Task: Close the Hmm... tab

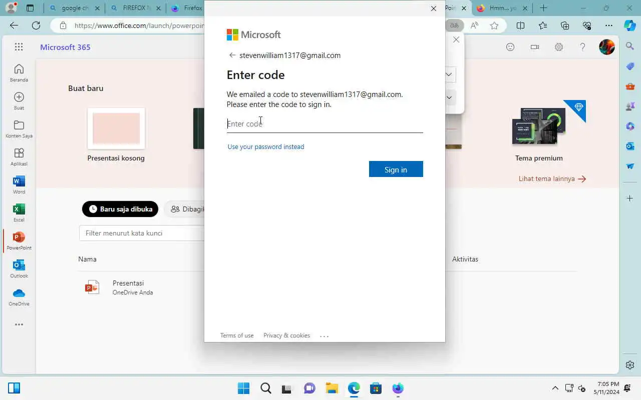Action: (525, 8)
